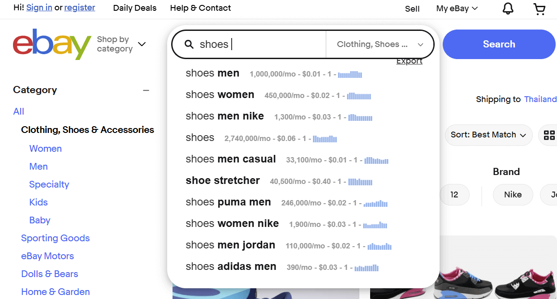Open the Home & Garden category
This screenshot has width=557, height=299.
pos(56,292)
